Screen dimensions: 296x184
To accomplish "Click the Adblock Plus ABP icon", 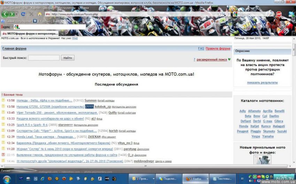I will coord(279,14).
